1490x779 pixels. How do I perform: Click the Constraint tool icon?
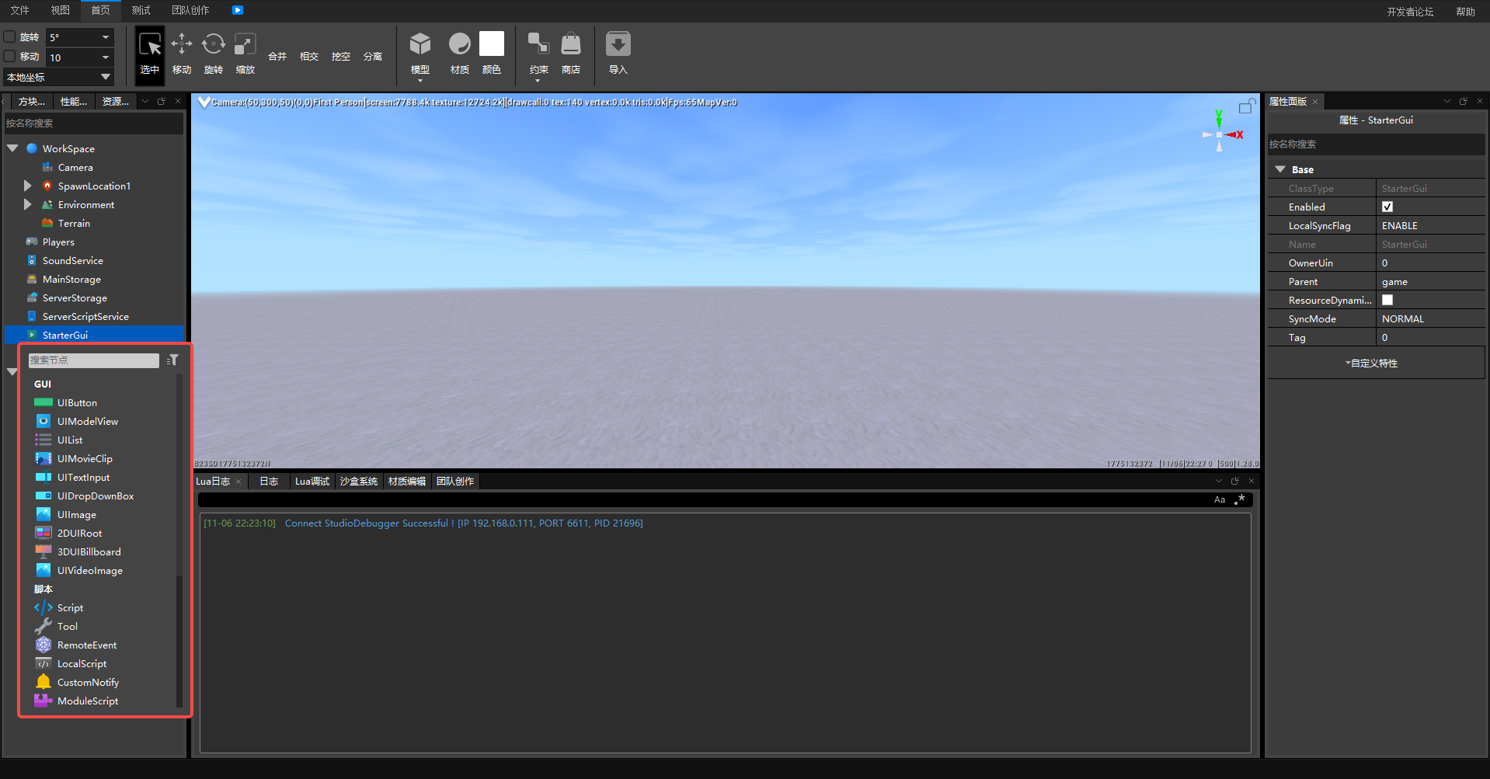pos(538,44)
